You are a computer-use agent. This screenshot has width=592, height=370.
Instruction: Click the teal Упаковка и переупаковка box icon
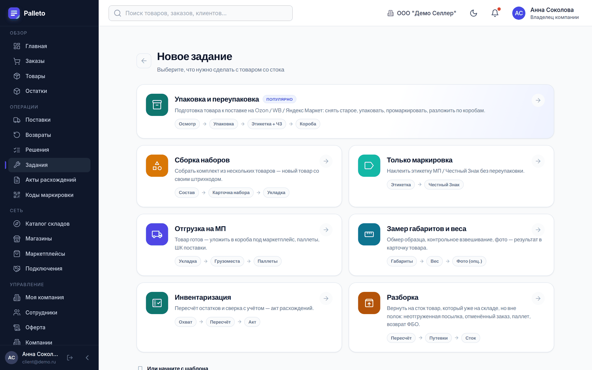click(157, 105)
